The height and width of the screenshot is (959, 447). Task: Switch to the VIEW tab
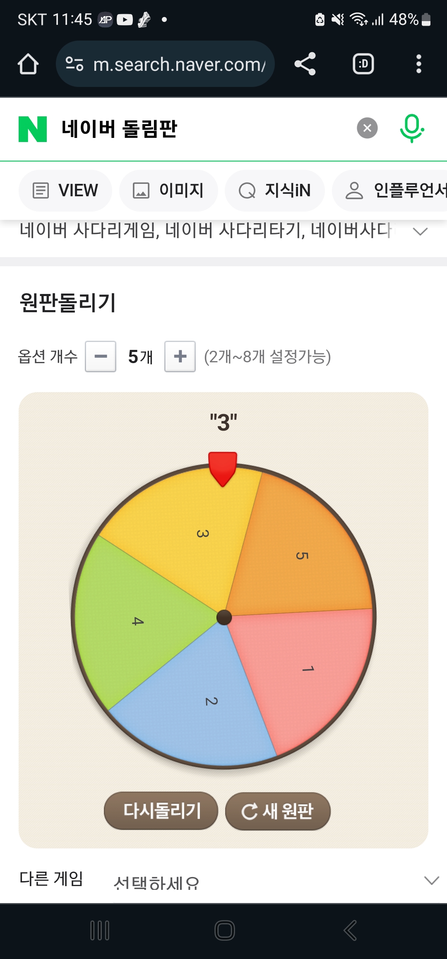tap(65, 190)
